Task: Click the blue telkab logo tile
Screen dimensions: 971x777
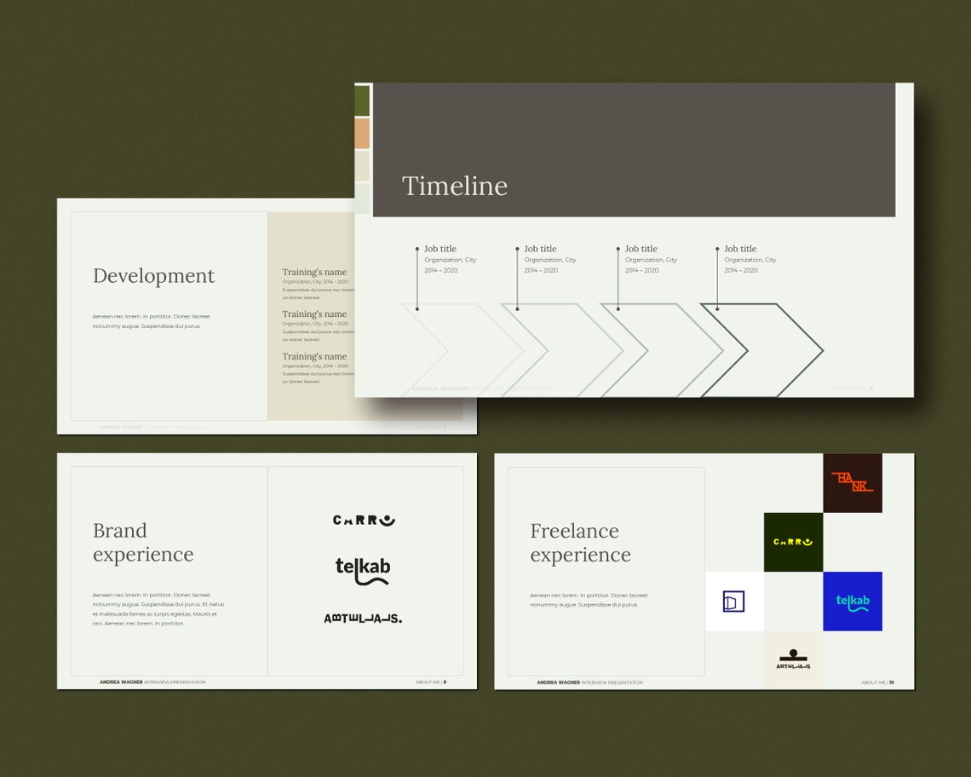Action: (x=852, y=601)
